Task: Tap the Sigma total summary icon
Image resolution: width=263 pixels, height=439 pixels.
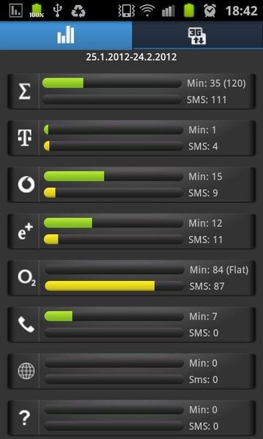Action: point(24,91)
